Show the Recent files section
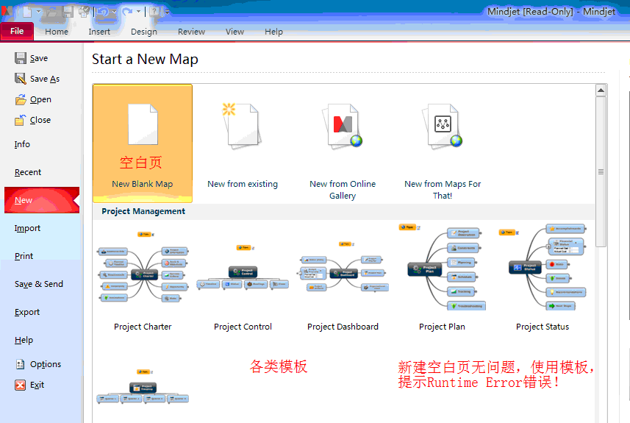Screen dimensions: 630x423 28,172
